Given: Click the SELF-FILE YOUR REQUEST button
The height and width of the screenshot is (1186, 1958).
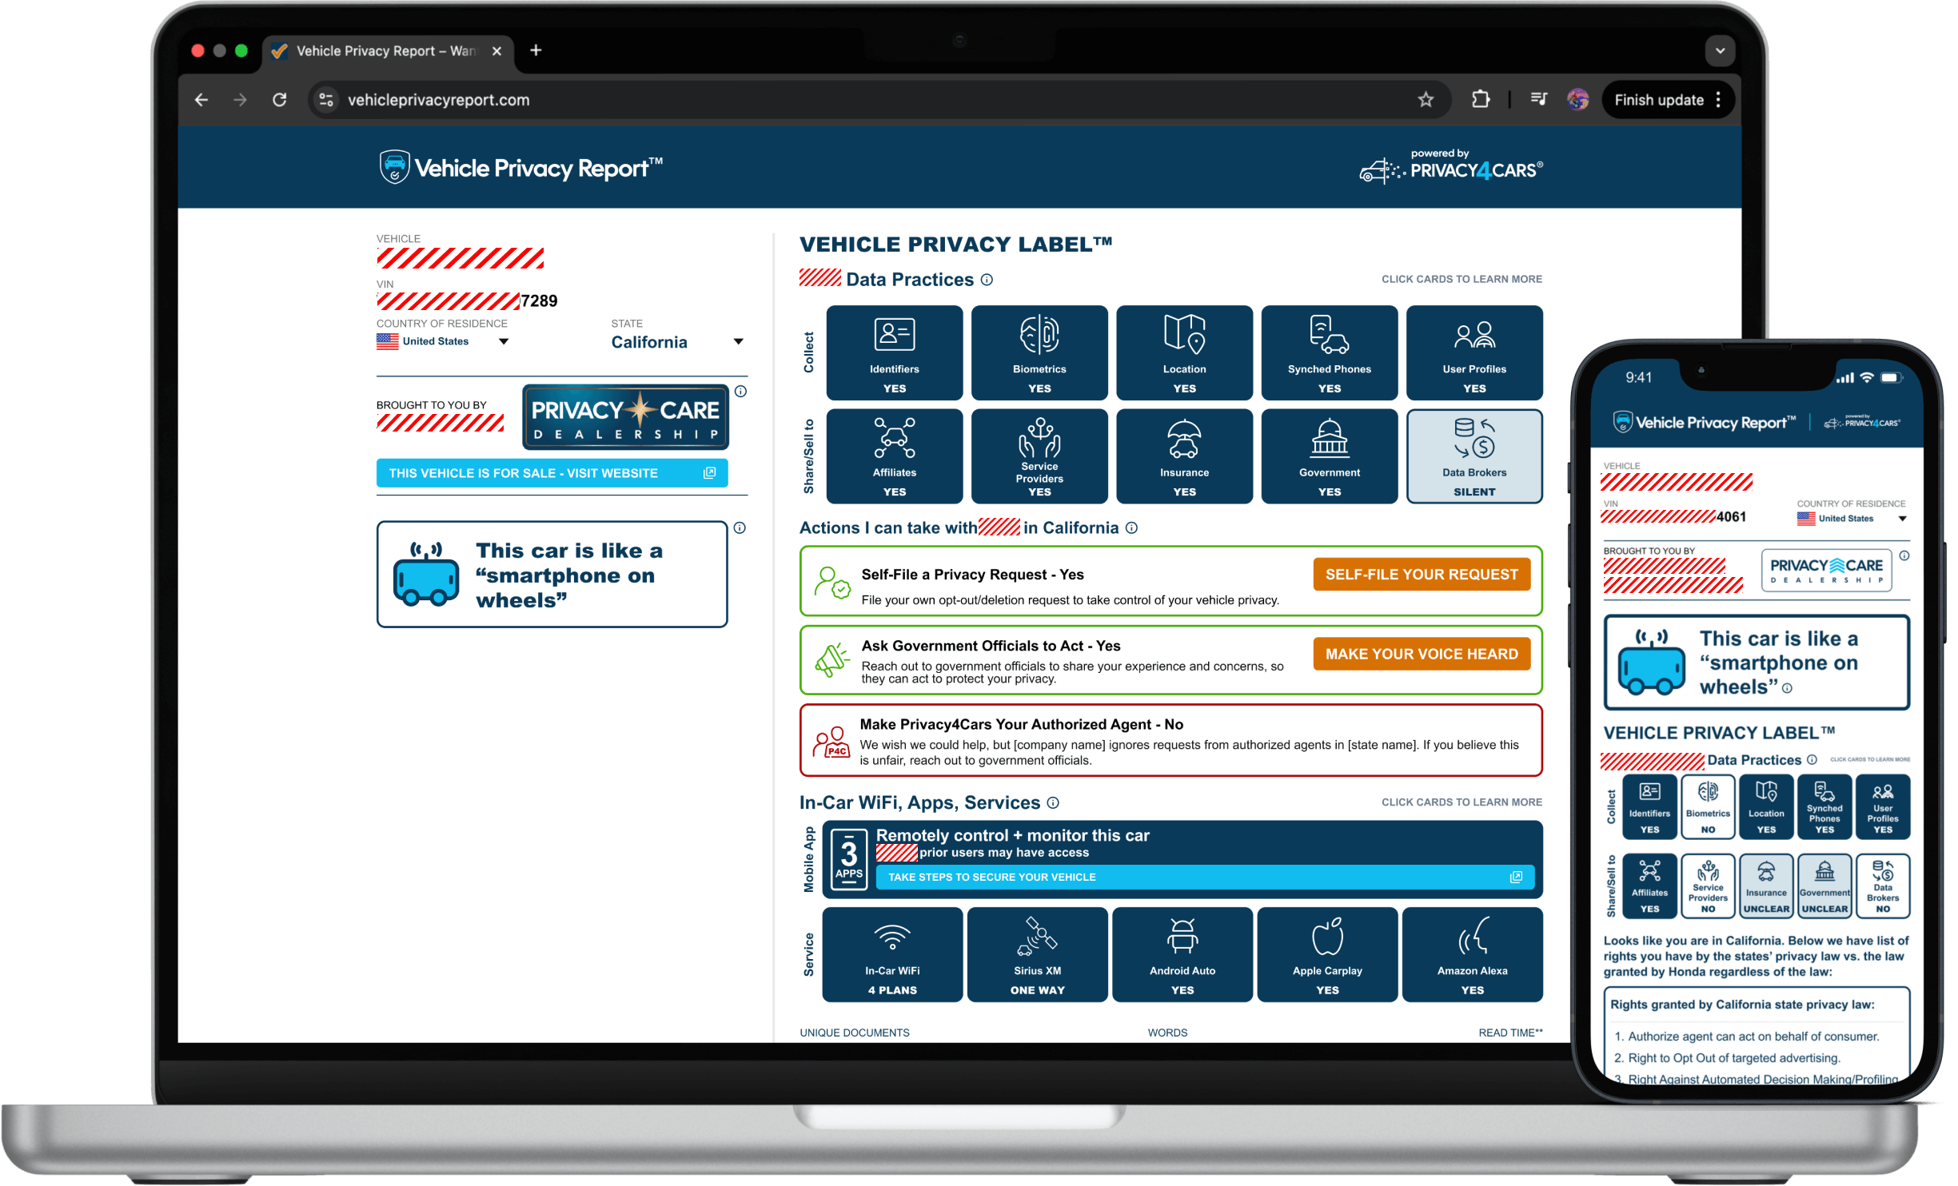Looking at the screenshot, I should [x=1421, y=575].
